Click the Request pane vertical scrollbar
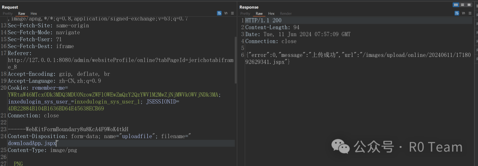The image size is (478, 166). point(235,60)
